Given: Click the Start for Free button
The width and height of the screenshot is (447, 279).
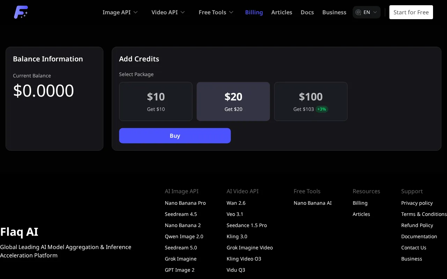Looking at the screenshot, I should point(411,12).
